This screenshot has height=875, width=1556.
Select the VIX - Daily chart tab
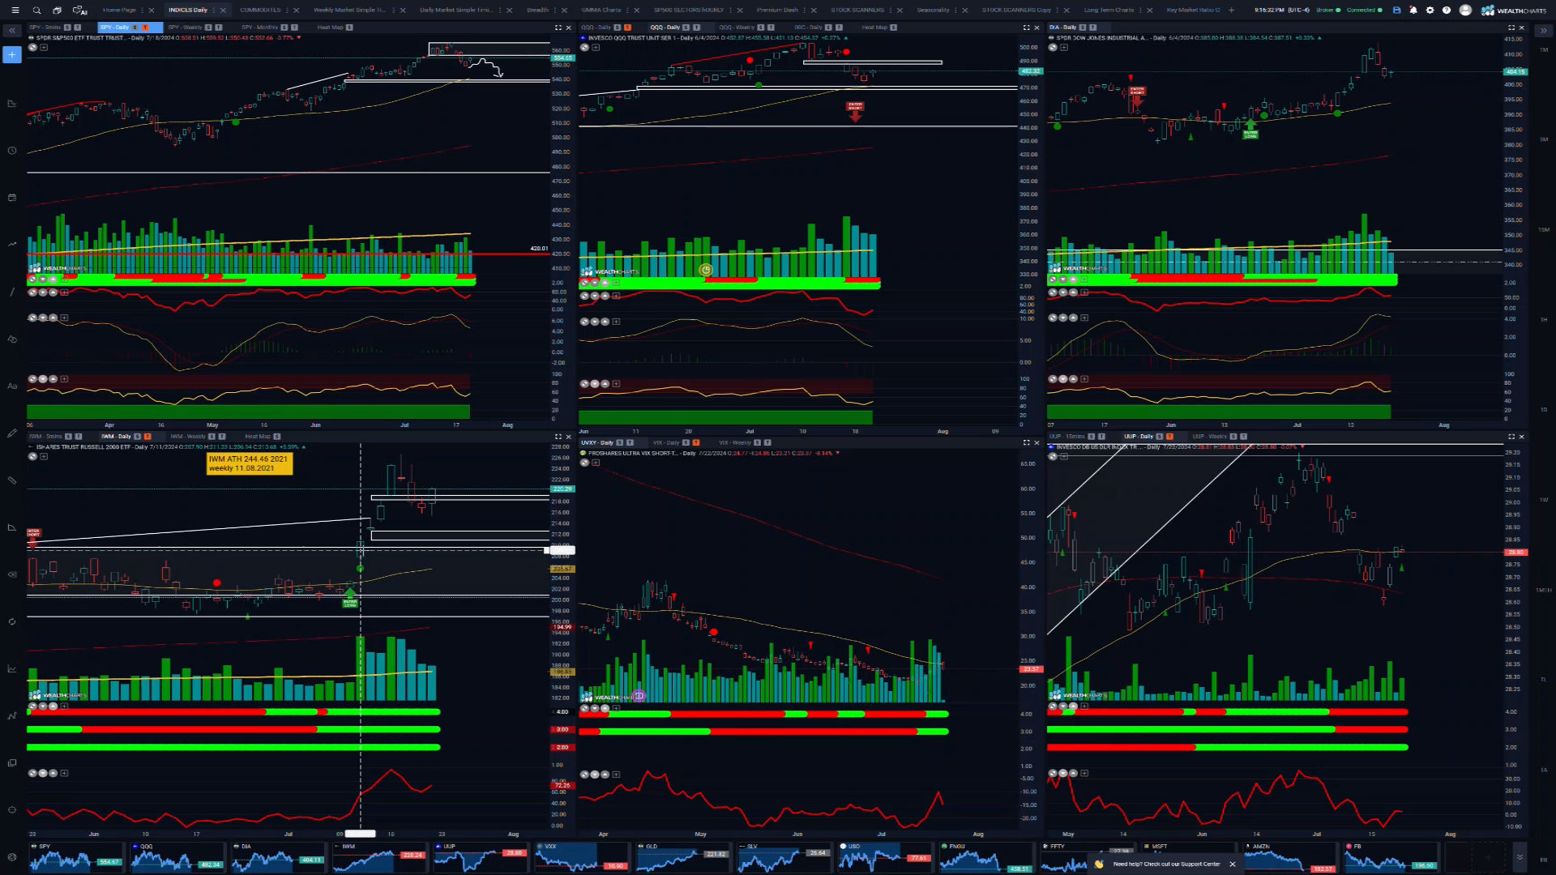click(666, 443)
